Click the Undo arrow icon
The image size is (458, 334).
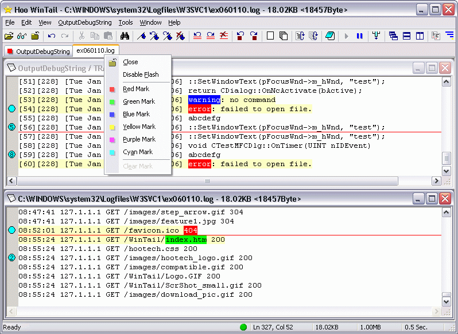[x=52, y=36]
